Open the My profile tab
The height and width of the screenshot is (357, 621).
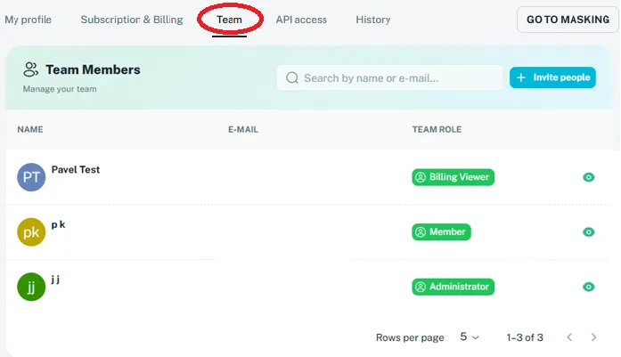coord(29,20)
